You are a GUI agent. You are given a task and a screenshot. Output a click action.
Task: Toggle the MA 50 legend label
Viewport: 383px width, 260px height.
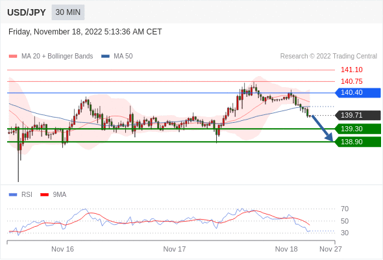tap(123, 57)
